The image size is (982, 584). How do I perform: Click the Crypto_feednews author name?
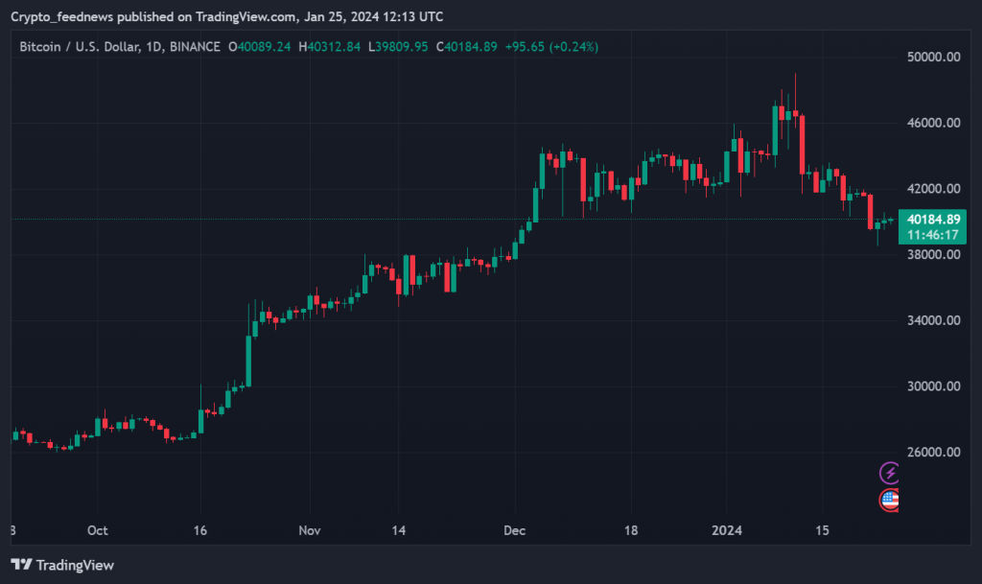(x=67, y=17)
